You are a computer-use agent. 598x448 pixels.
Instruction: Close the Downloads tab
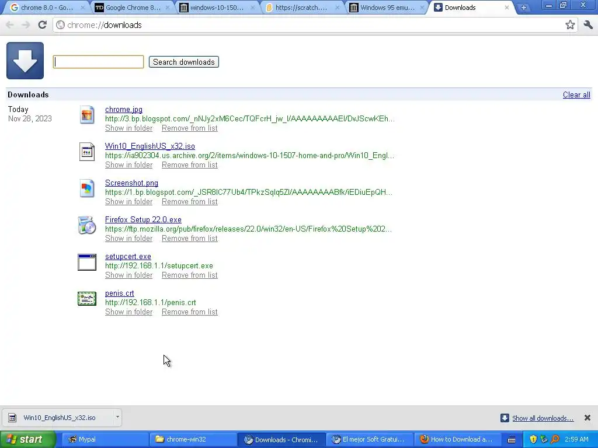point(506,8)
